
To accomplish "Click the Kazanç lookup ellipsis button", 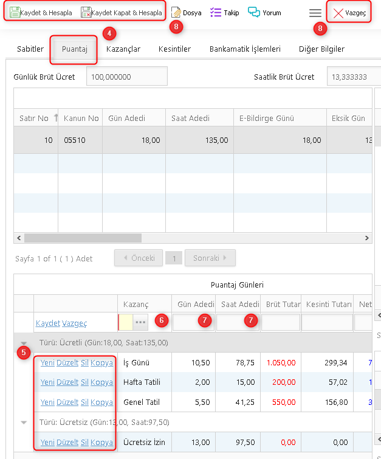I will pyautogui.click(x=141, y=322).
